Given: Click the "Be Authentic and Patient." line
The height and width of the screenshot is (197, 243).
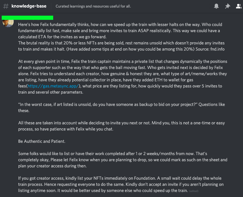Looking at the screenshot, I should point(42,141).
